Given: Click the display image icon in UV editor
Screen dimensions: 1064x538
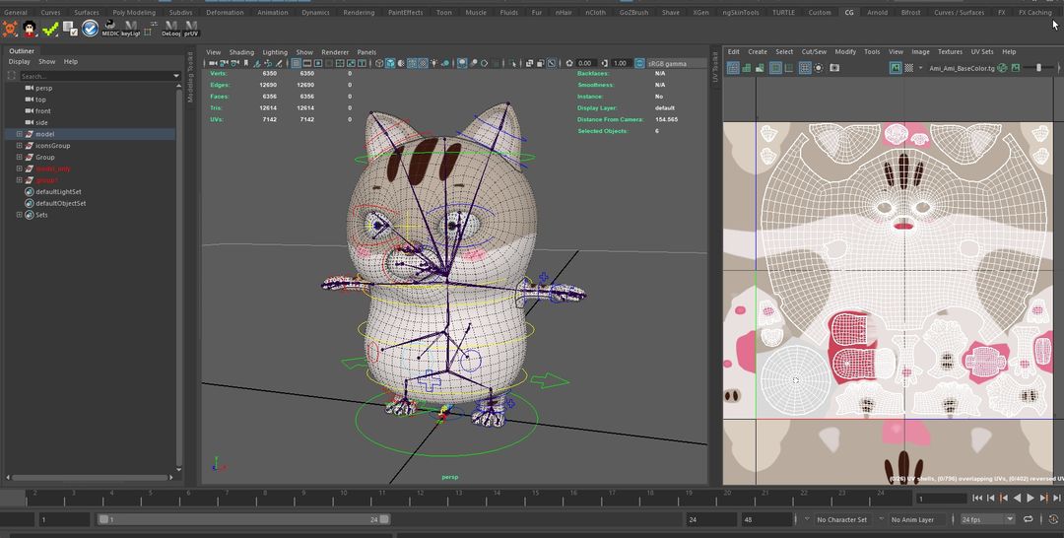Looking at the screenshot, I should (896, 68).
